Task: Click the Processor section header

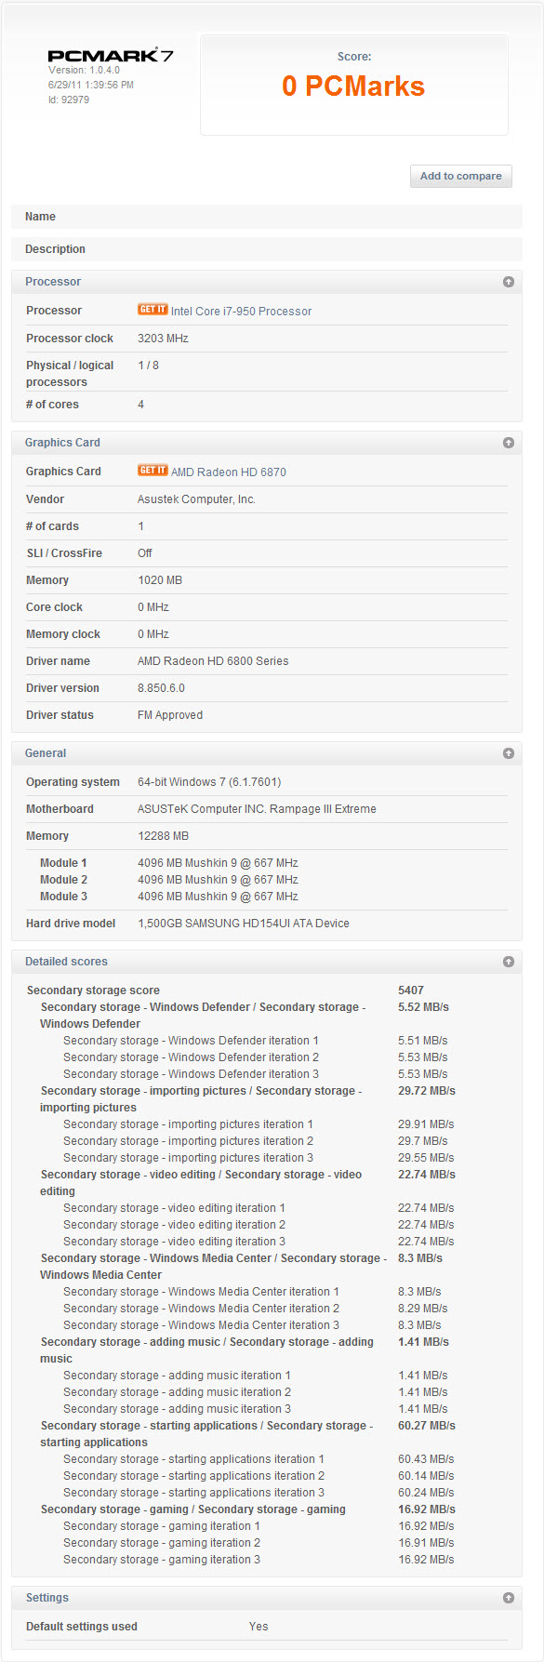Action: (267, 282)
